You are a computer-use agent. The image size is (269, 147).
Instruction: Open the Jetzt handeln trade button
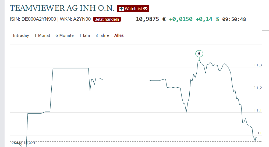(107, 19)
